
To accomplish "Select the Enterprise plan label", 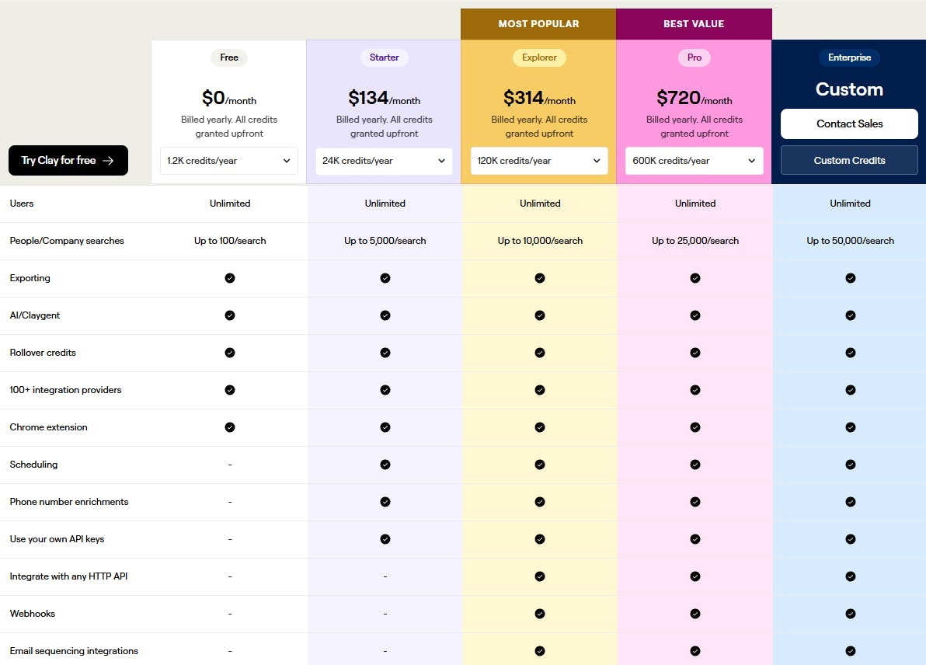I will tap(849, 57).
